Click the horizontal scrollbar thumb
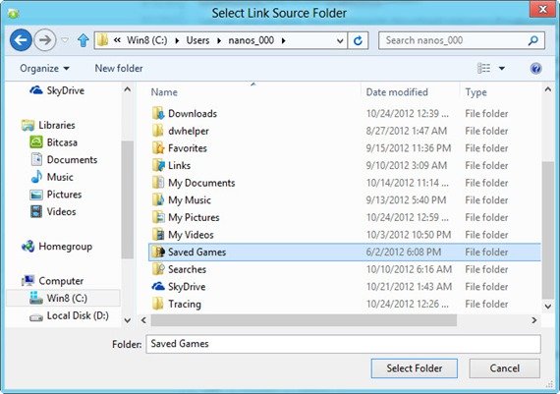Screen dimensions: 560x394 coord(304,320)
